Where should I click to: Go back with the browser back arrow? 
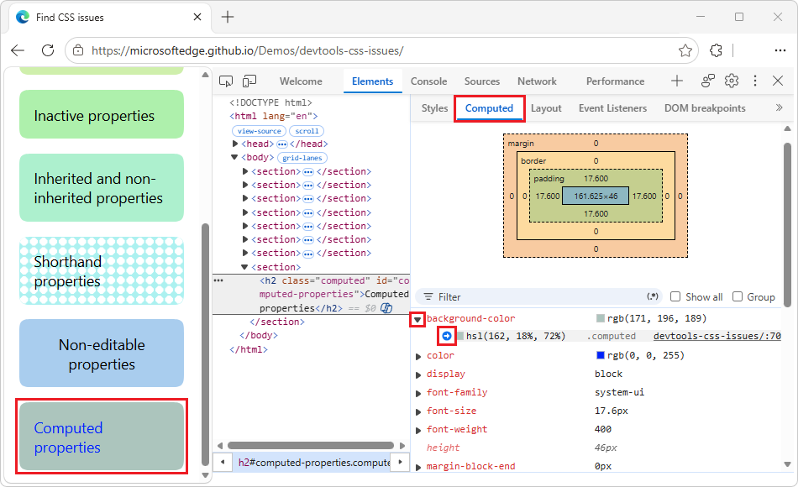[18, 50]
